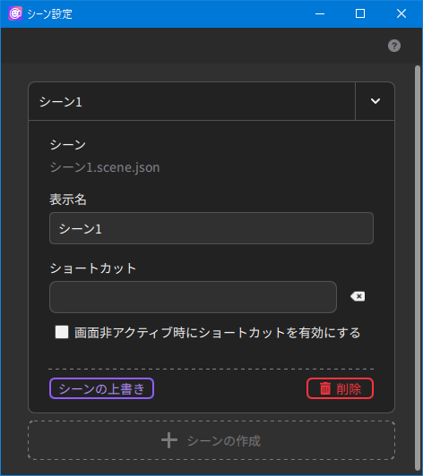This screenshot has width=423, height=476.
Task: Click the シーン1 accordion header
Action: pos(192,101)
